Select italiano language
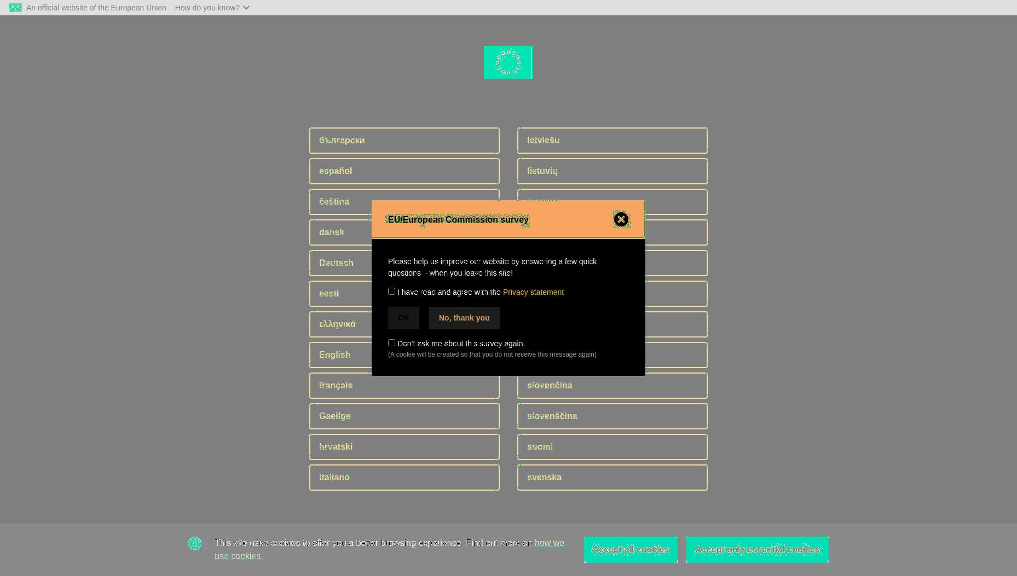This screenshot has height=576, width=1017. 405,478
